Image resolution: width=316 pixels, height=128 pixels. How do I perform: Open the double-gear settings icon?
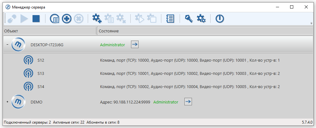point(201,19)
